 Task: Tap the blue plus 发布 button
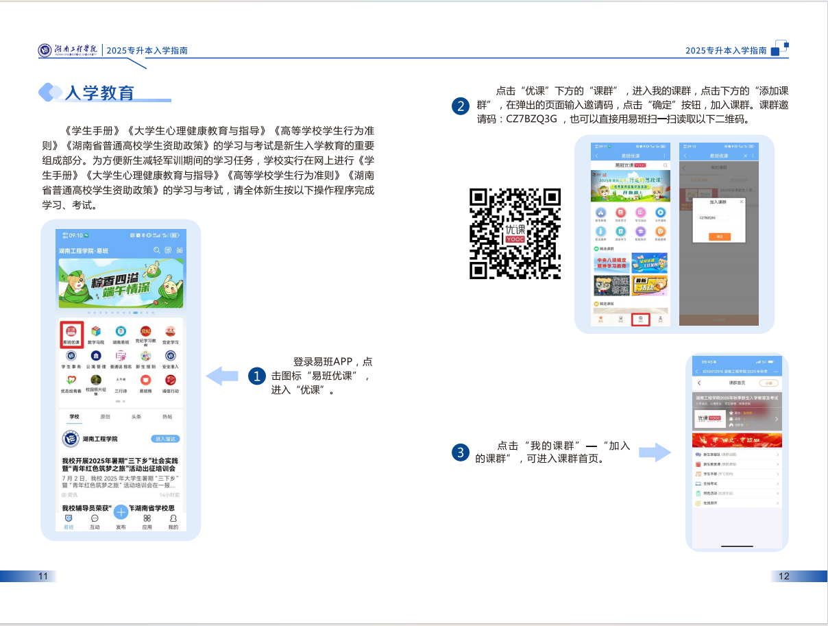121,511
